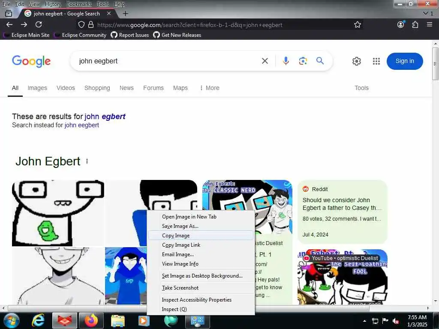The height and width of the screenshot is (329, 439).
Task: Switch to the Forums search tab
Action: point(153,88)
